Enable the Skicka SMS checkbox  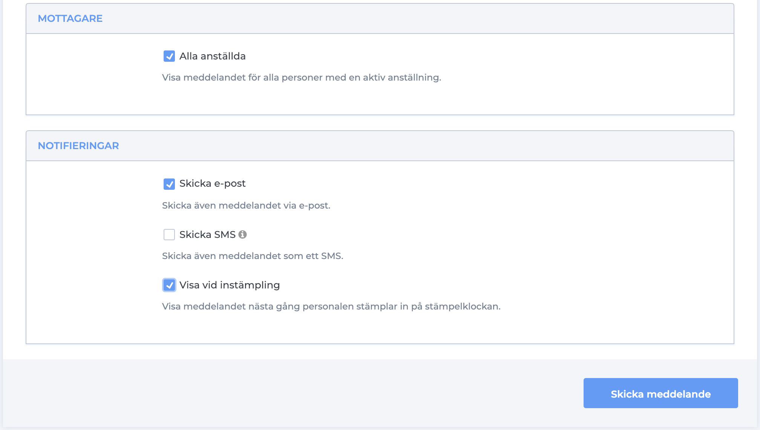[x=169, y=235]
